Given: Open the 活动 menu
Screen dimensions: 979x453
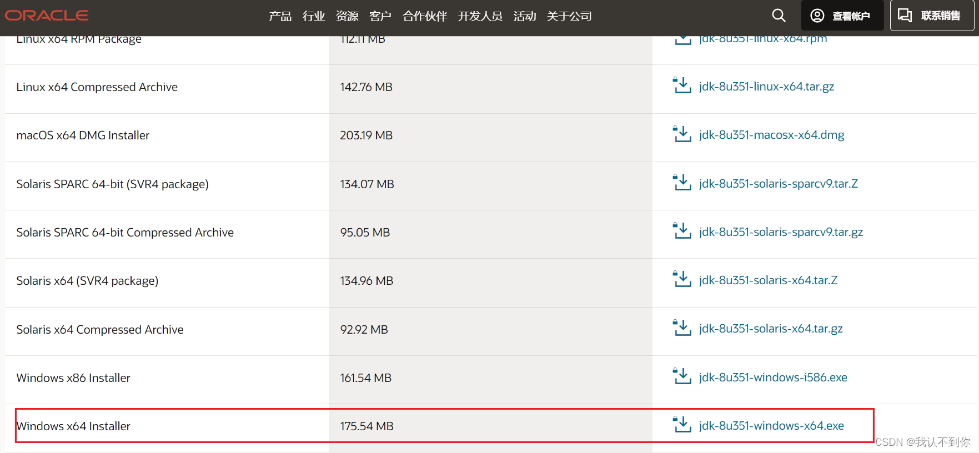Looking at the screenshot, I should [x=525, y=16].
